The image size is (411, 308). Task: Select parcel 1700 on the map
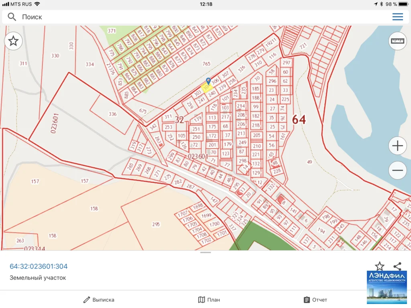[214, 224]
